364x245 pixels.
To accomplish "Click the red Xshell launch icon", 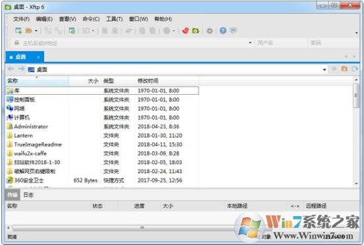I will pyautogui.click(x=185, y=31).
